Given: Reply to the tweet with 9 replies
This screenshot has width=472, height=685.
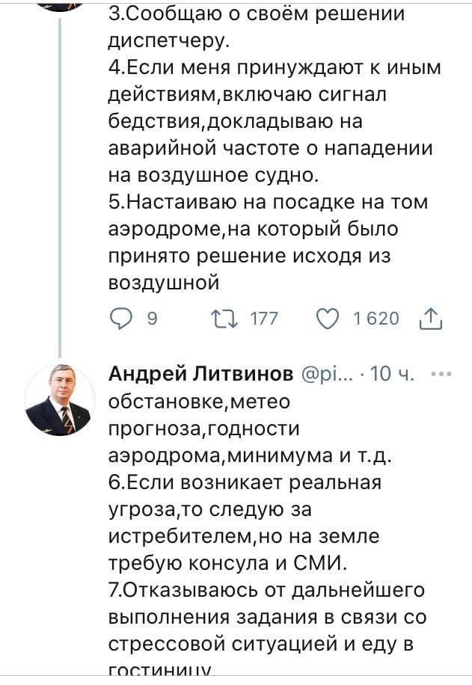Looking at the screenshot, I should pos(120,319).
